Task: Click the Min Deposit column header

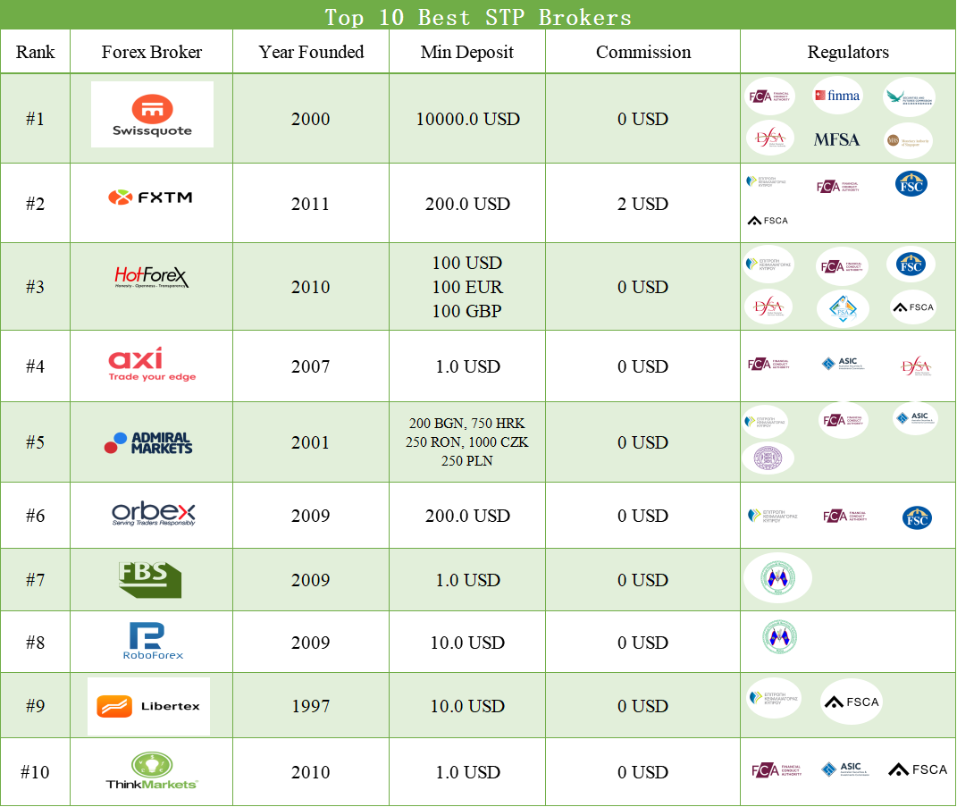Action: point(467,52)
